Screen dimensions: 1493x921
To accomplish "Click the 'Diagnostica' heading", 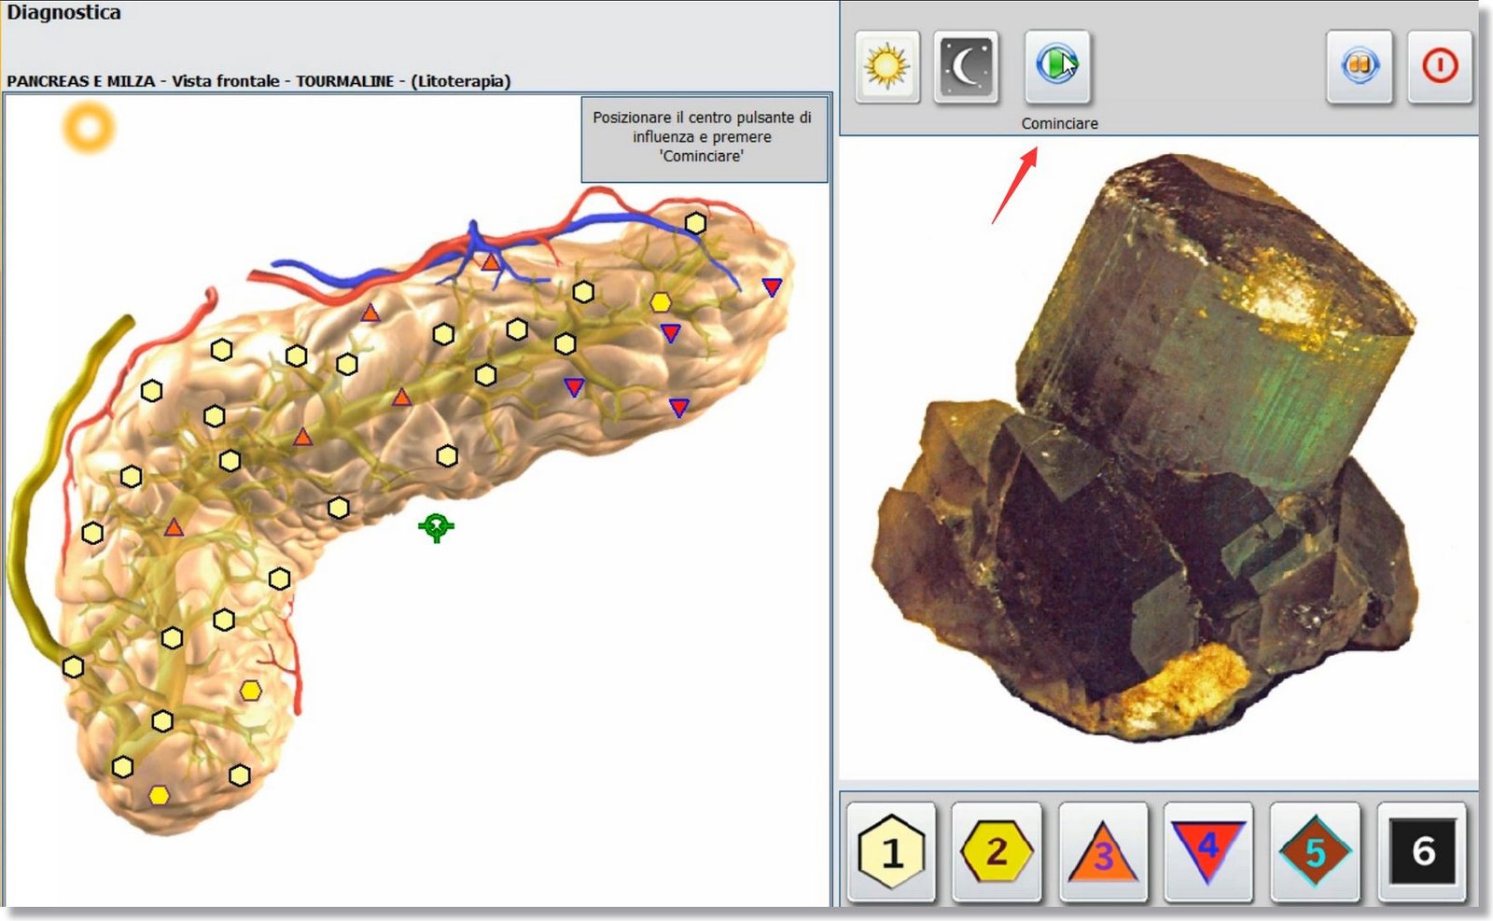I will [63, 13].
